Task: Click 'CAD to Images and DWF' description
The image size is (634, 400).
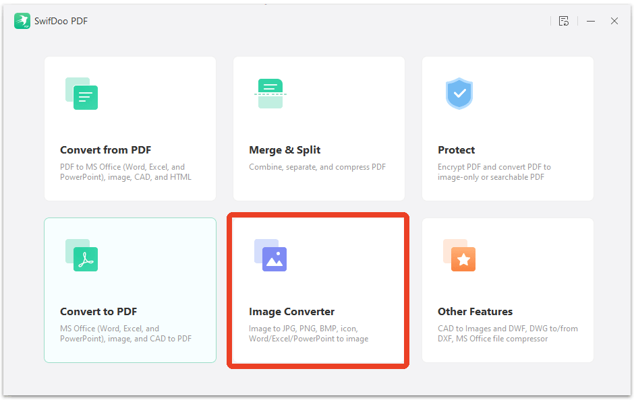Action: 507,333
